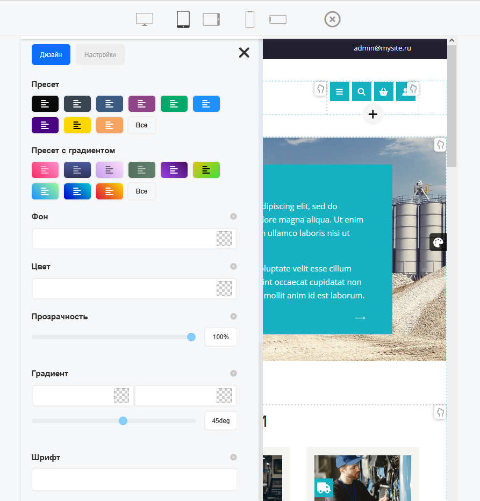Image resolution: width=480 pixels, height=501 pixels.
Task: Apply the yellow preset swatch
Action: (x=77, y=125)
